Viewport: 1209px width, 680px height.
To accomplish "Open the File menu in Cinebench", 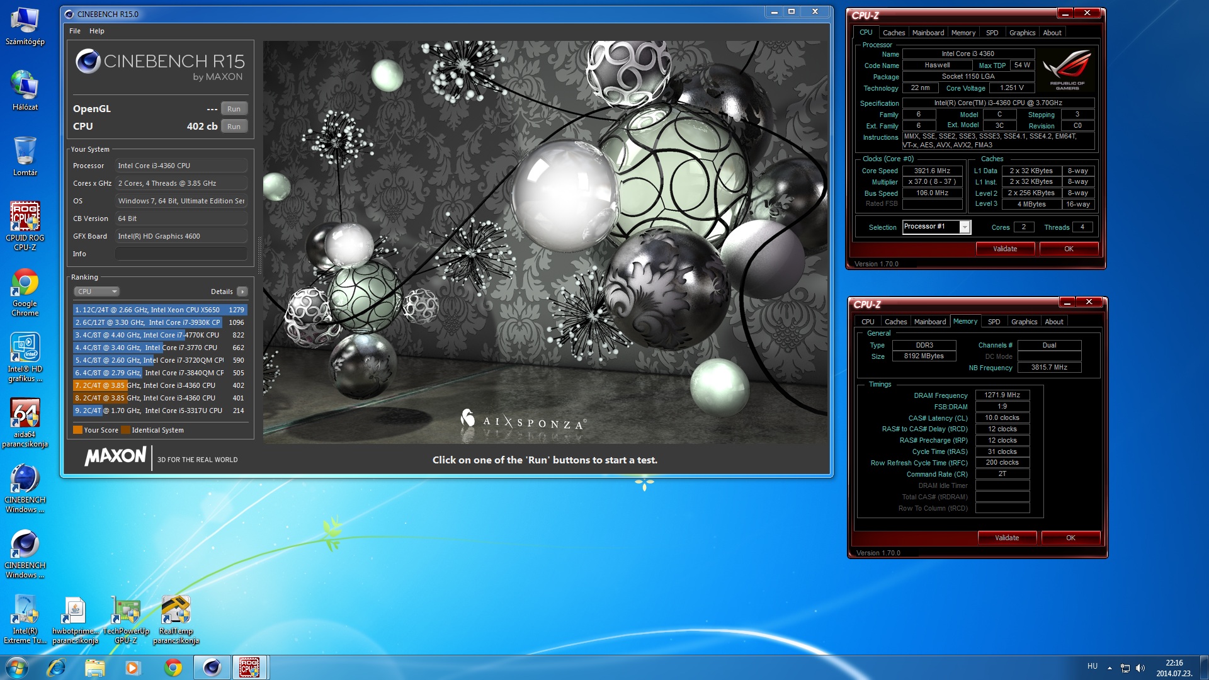I will click(x=75, y=31).
